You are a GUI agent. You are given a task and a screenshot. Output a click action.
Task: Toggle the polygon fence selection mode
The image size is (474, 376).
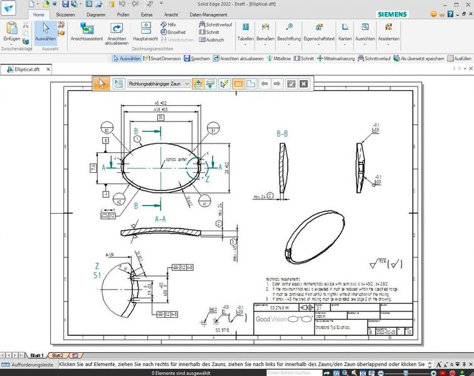[250, 83]
